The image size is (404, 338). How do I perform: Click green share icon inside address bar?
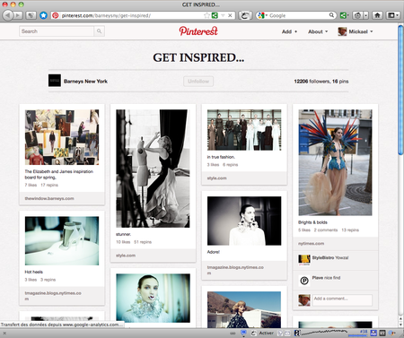coord(215,15)
